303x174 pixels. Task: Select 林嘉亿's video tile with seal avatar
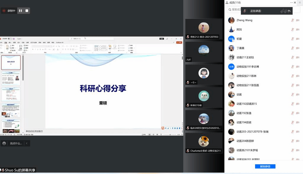pos(204,97)
